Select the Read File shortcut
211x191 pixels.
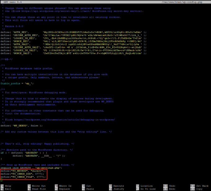pos(39,189)
